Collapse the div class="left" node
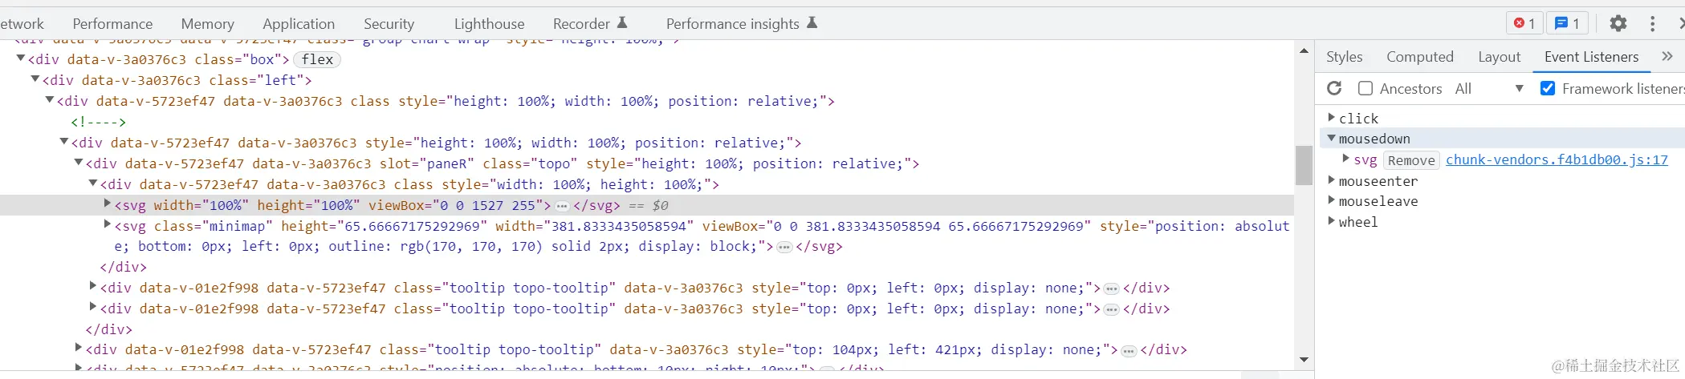1685x379 pixels. coord(35,79)
